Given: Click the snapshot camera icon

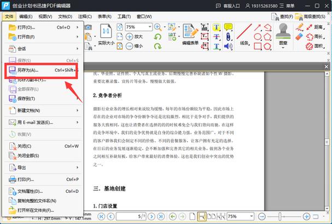Looking at the screenshot, I should pos(88,27).
